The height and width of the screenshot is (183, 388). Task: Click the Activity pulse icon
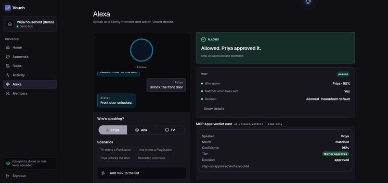pyautogui.click(x=8, y=75)
